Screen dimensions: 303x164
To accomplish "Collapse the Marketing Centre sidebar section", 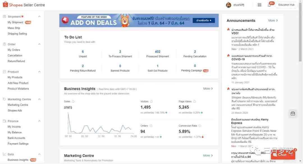I will pyautogui.click(x=40, y=99).
